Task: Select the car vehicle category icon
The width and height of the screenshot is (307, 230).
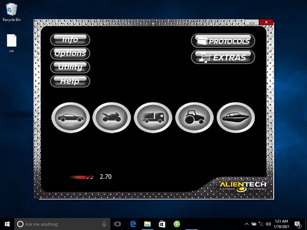Action: click(70, 118)
